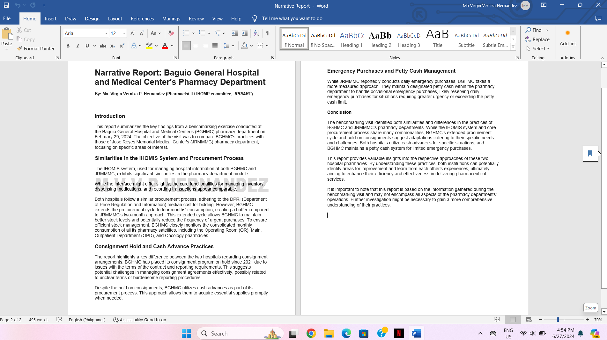Open File Explorer from taskbar

click(329, 333)
